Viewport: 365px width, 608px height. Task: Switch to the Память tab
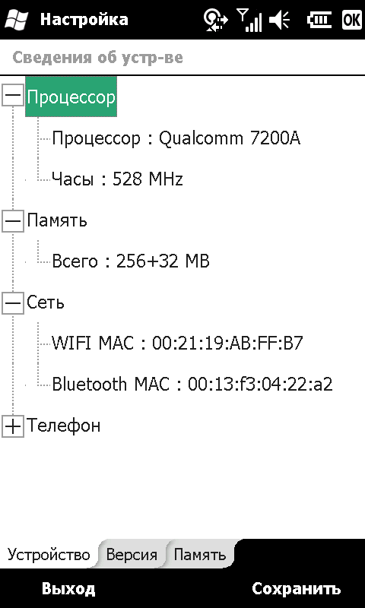click(x=200, y=555)
